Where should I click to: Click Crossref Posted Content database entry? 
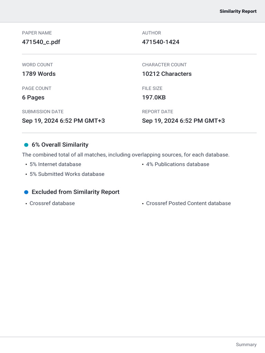click(188, 203)
